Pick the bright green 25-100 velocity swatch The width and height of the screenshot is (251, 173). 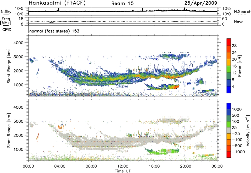click(x=229, y=124)
